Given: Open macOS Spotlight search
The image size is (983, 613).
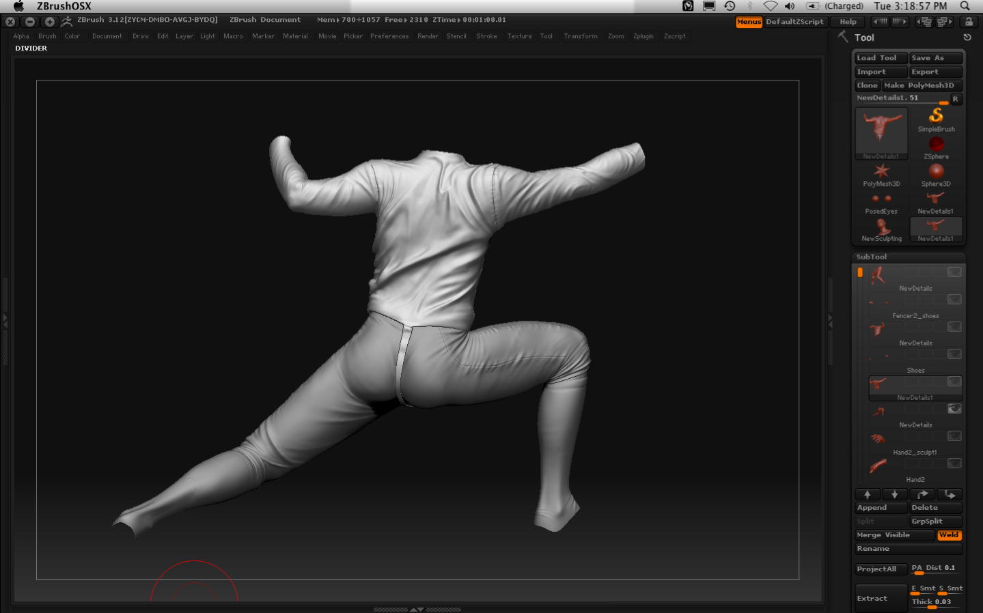Looking at the screenshot, I should click(965, 6).
